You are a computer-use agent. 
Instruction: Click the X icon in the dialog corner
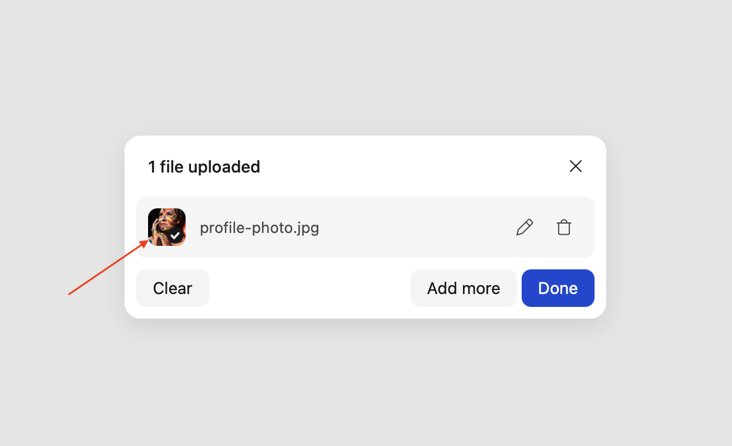(x=575, y=166)
